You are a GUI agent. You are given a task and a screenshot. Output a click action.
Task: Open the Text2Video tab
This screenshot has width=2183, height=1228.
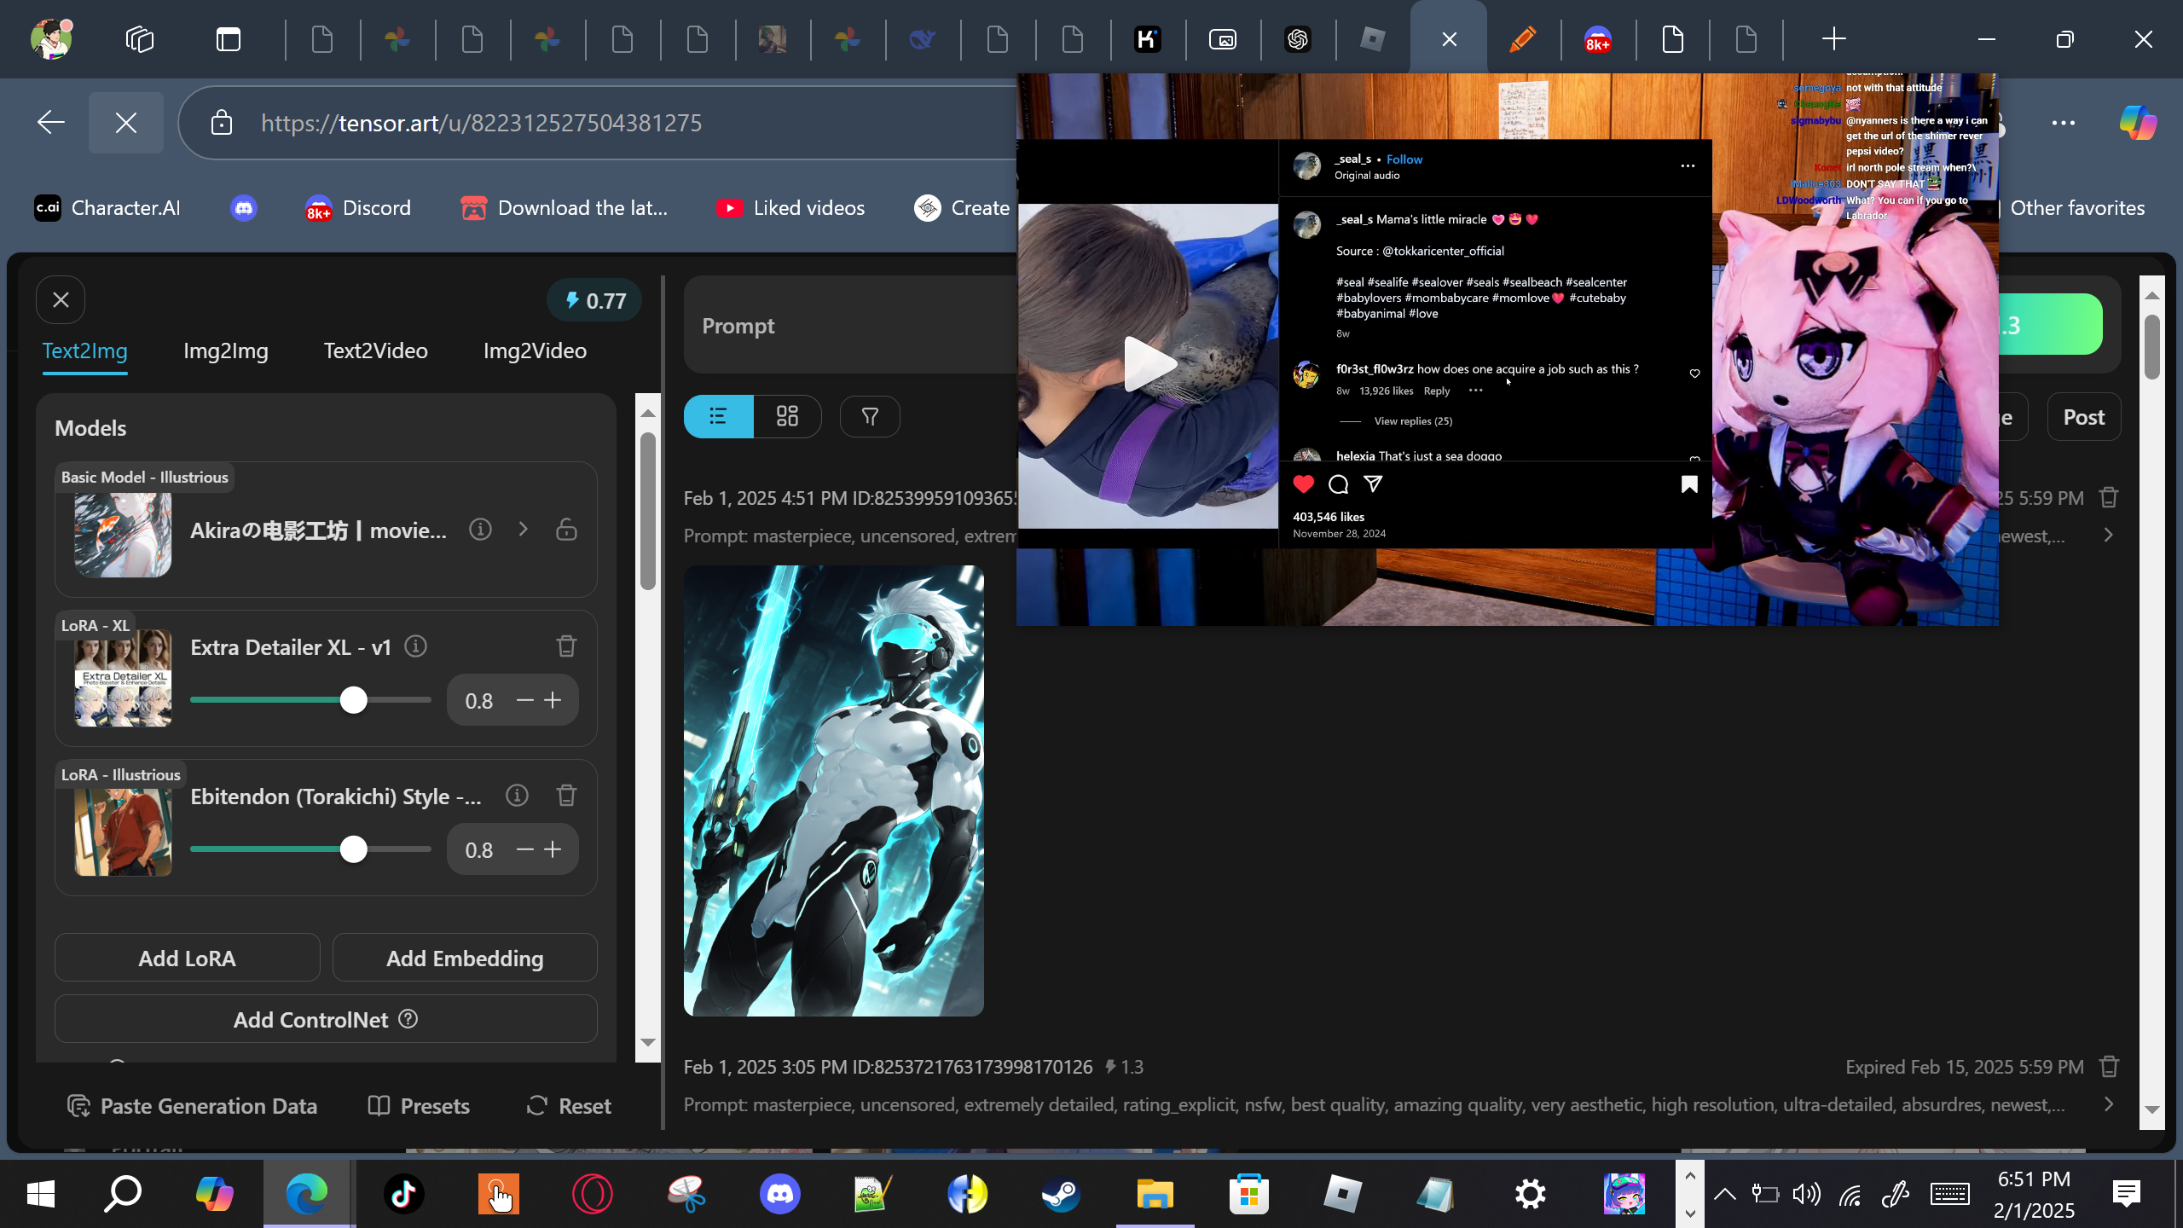tap(375, 350)
